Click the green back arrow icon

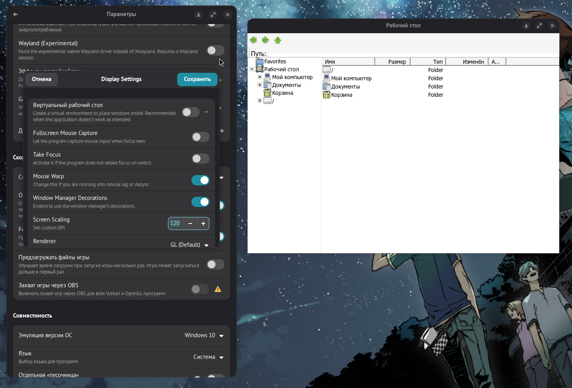[253, 40]
